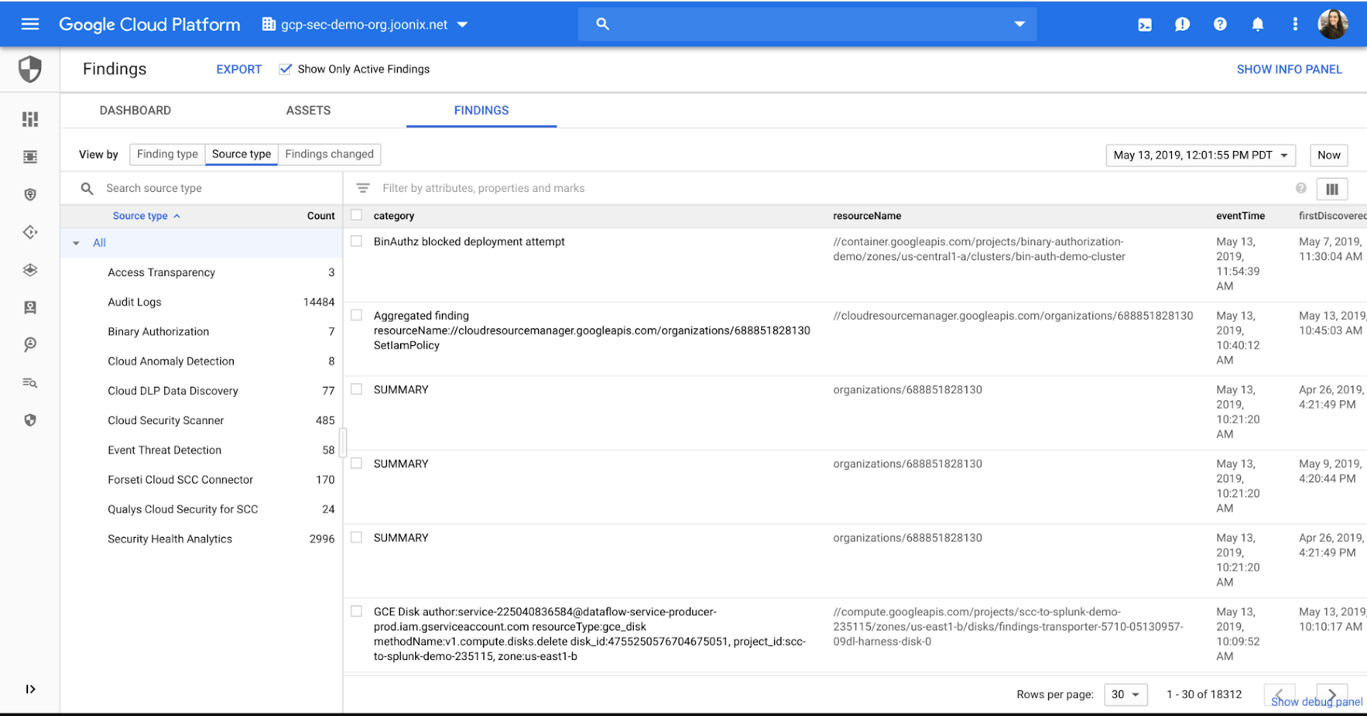Click the EXPORT button
The image size is (1367, 716).
point(239,69)
